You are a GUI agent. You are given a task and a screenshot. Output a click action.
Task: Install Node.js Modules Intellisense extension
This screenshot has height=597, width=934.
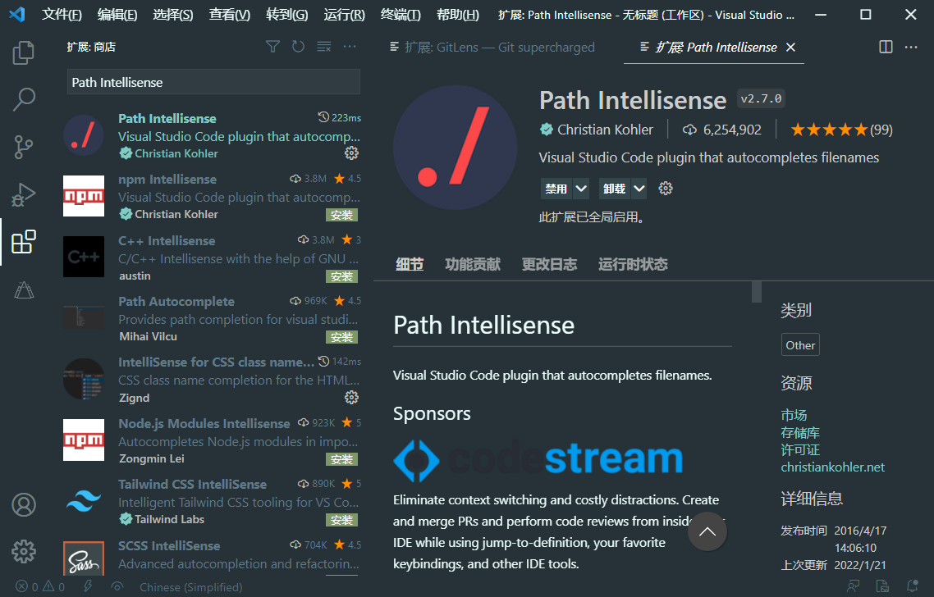[x=342, y=459]
